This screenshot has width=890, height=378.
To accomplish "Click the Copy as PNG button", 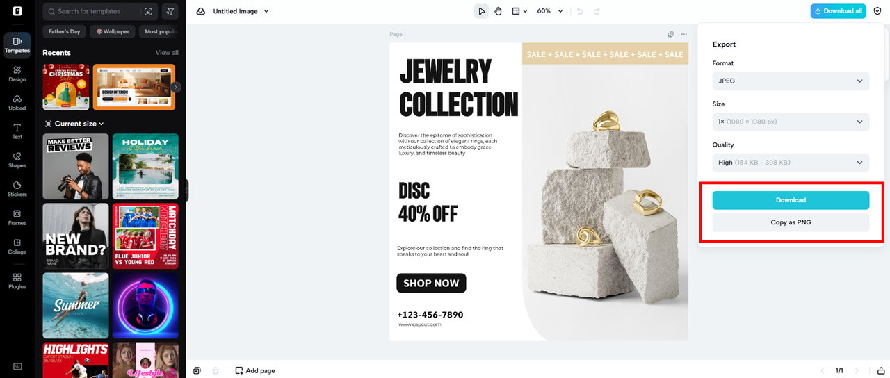I will (x=791, y=222).
